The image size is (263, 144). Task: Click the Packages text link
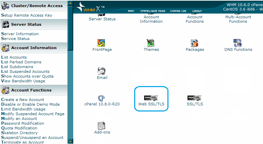click(x=195, y=49)
